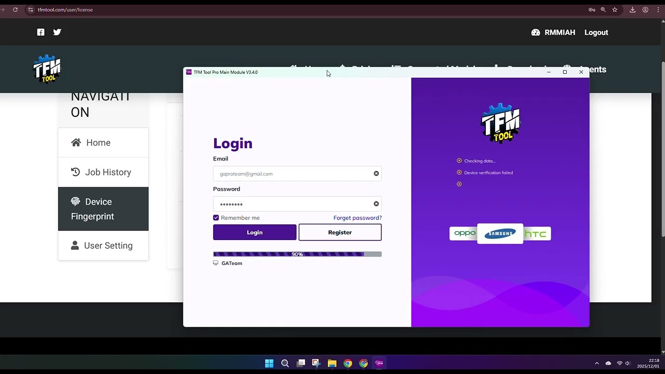Click the dashboard gauge icon beside RMMIAH
665x374 pixels.
pyautogui.click(x=536, y=32)
